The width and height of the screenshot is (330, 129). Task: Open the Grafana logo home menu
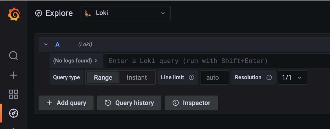13,14
